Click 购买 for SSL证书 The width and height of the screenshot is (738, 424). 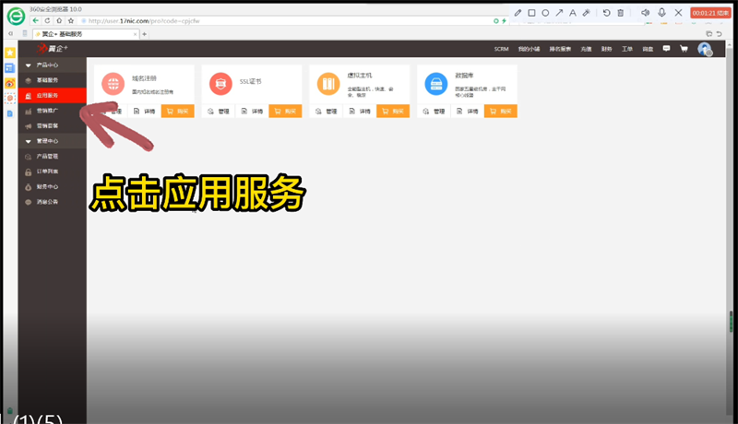coord(285,111)
